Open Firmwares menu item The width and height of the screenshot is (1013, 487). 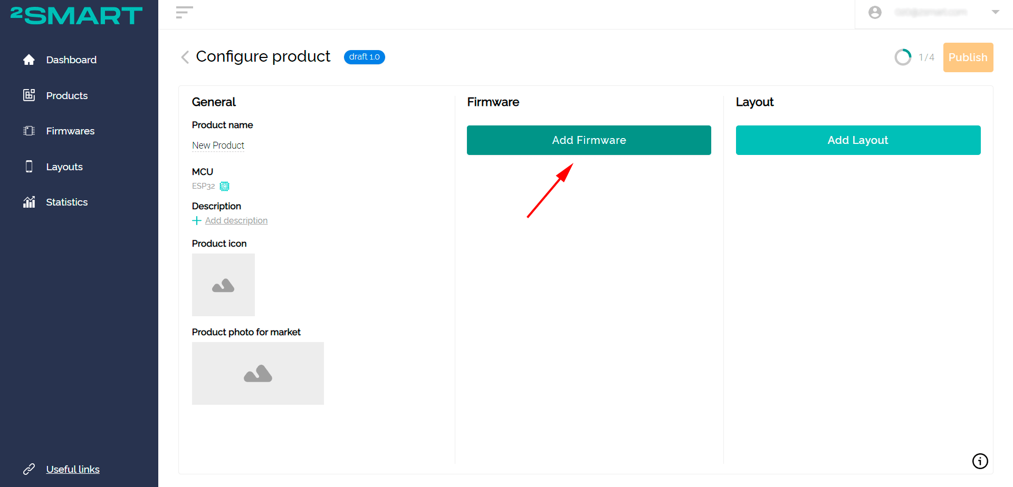[70, 131]
